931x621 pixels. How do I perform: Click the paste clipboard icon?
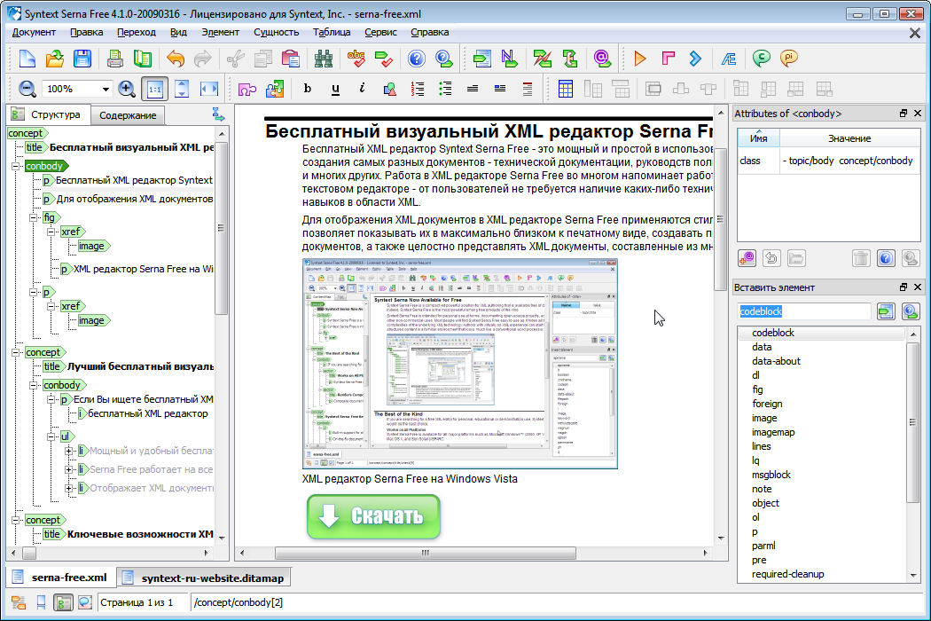click(290, 59)
